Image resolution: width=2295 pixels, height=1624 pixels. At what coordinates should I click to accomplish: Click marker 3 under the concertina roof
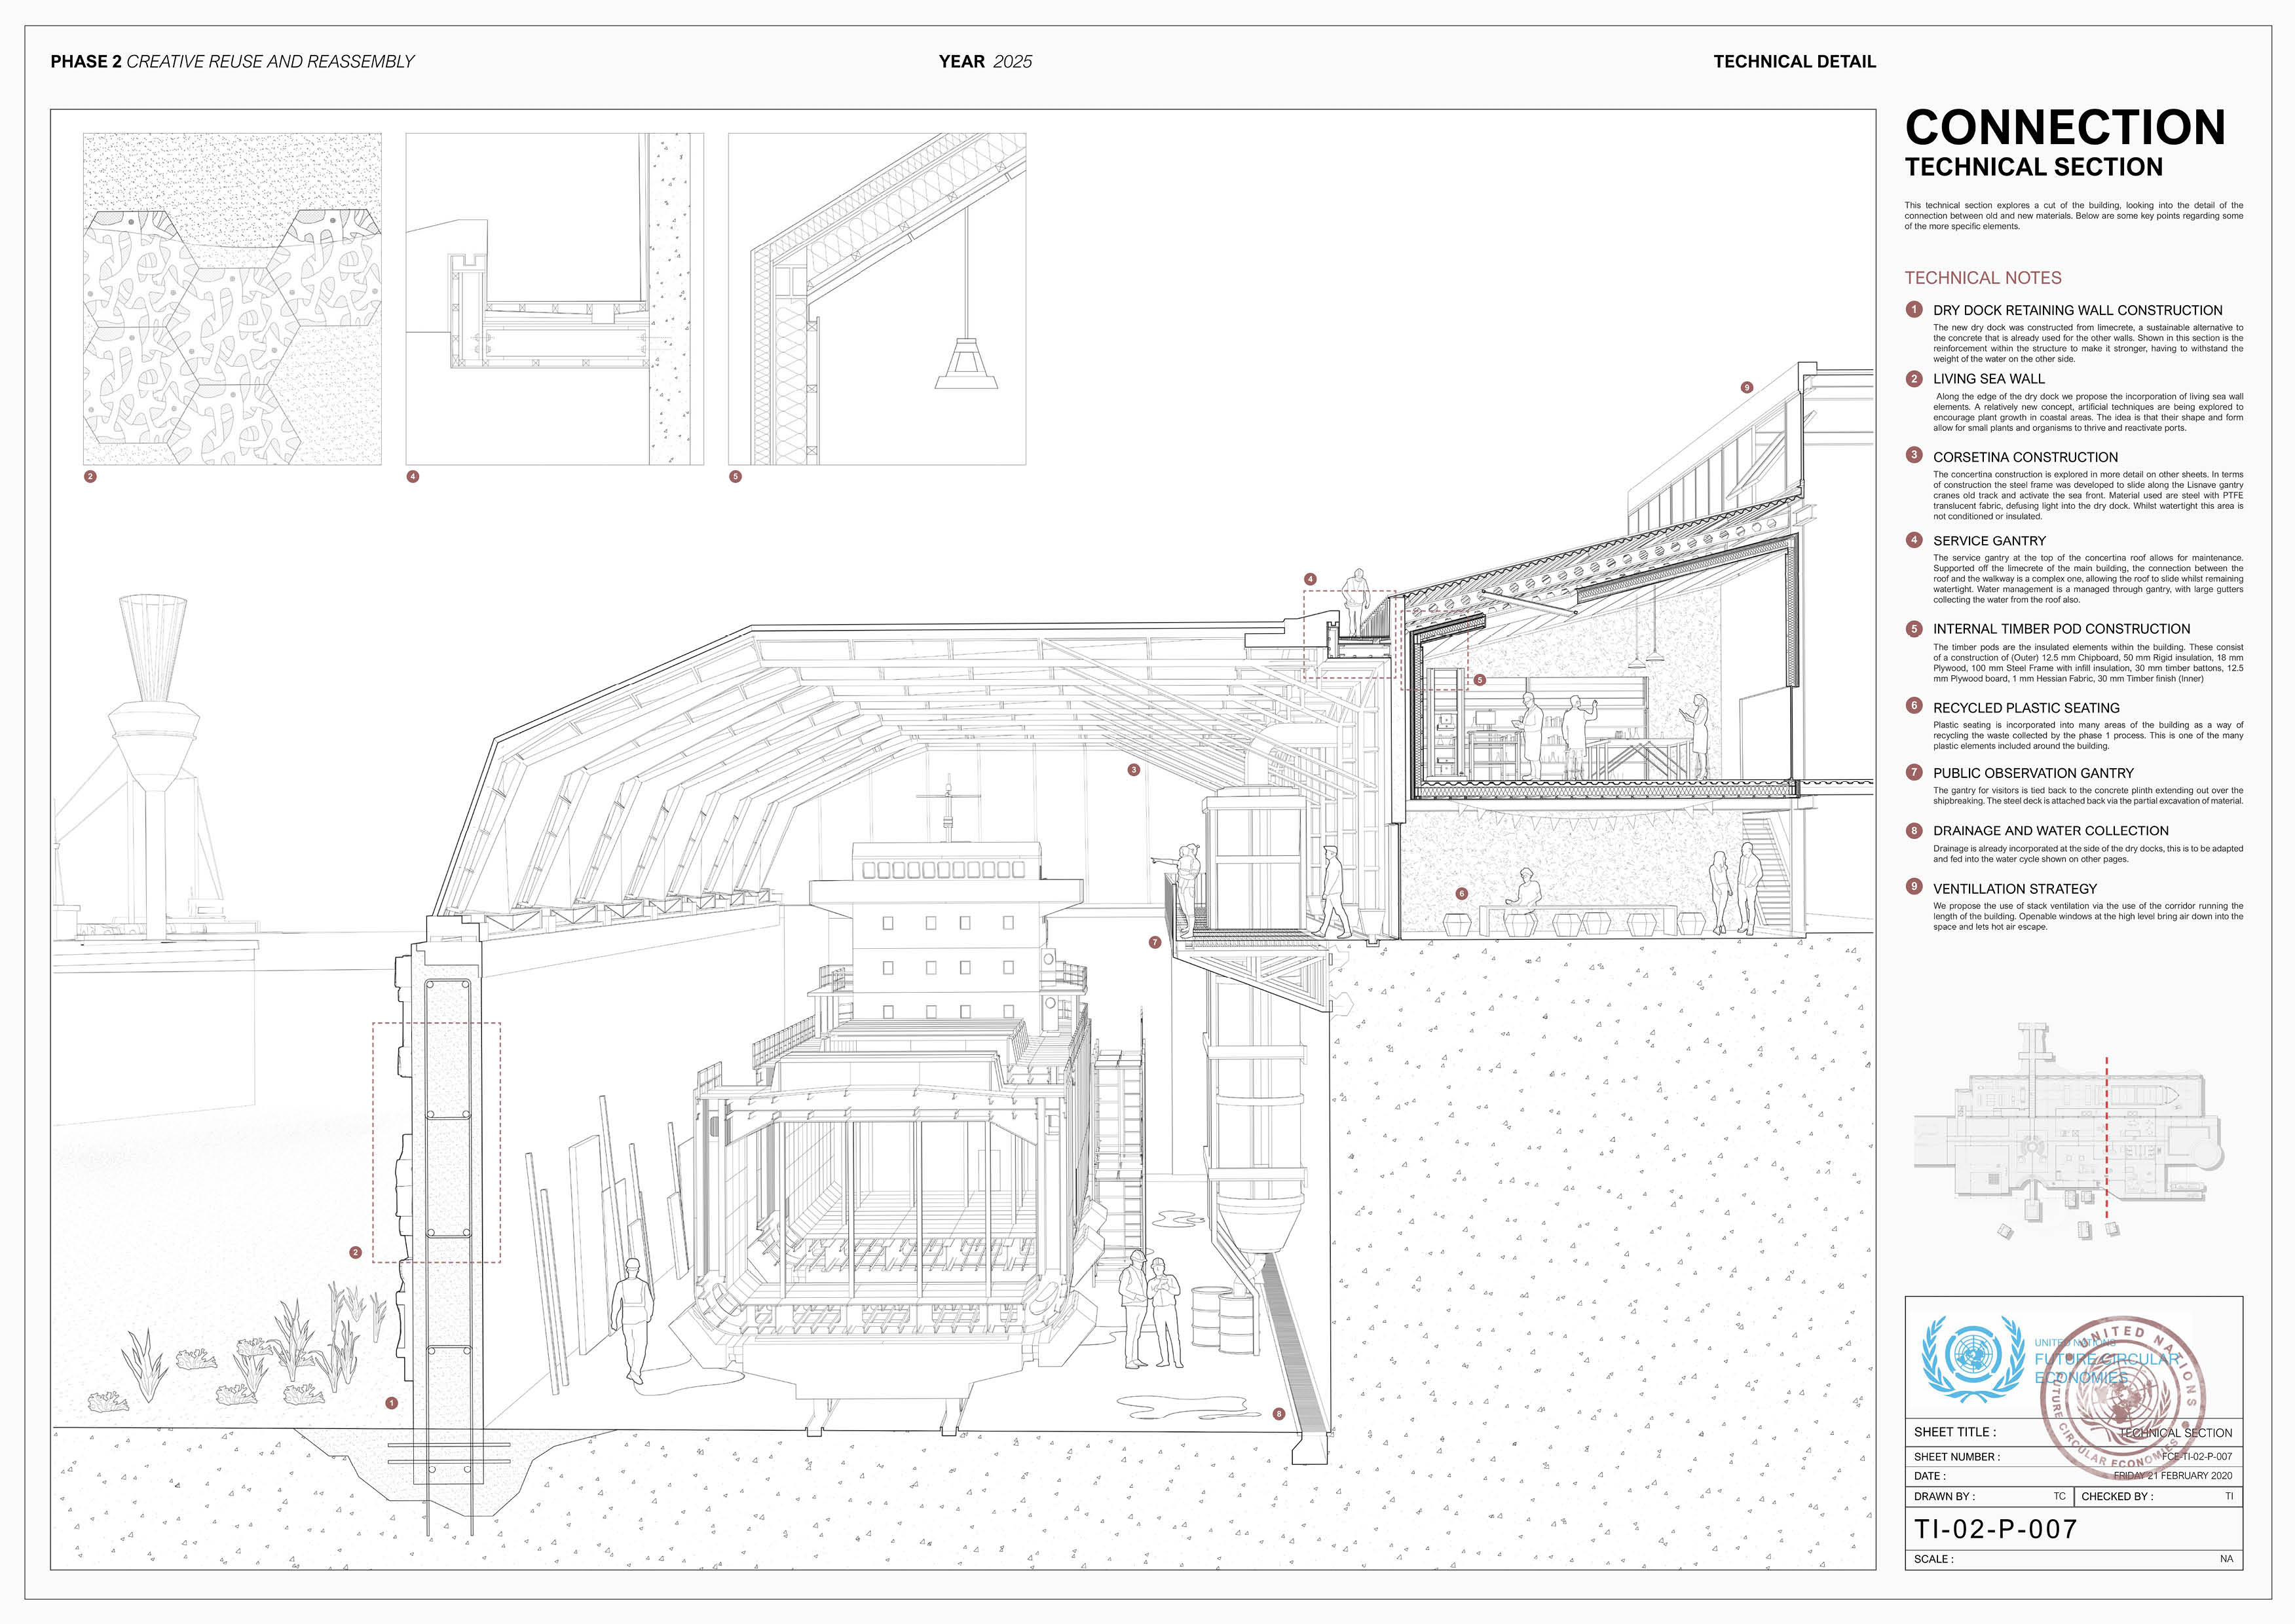[1133, 770]
